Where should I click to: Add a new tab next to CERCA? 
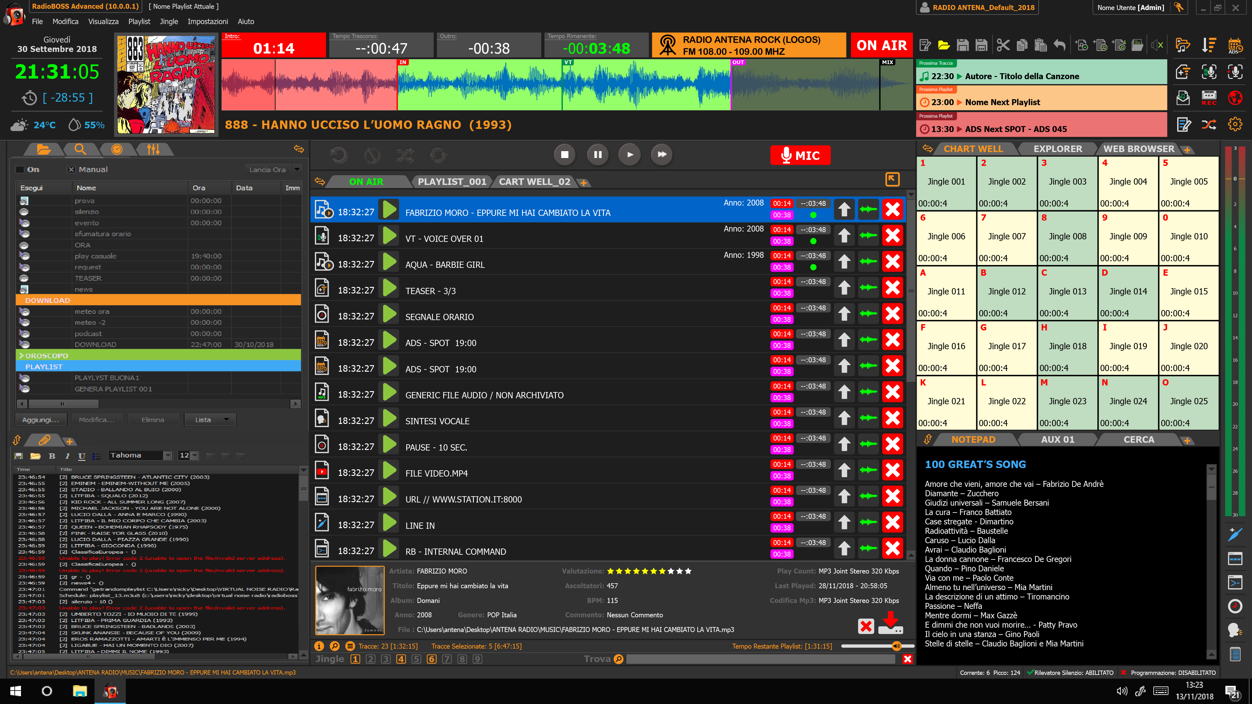(1187, 441)
